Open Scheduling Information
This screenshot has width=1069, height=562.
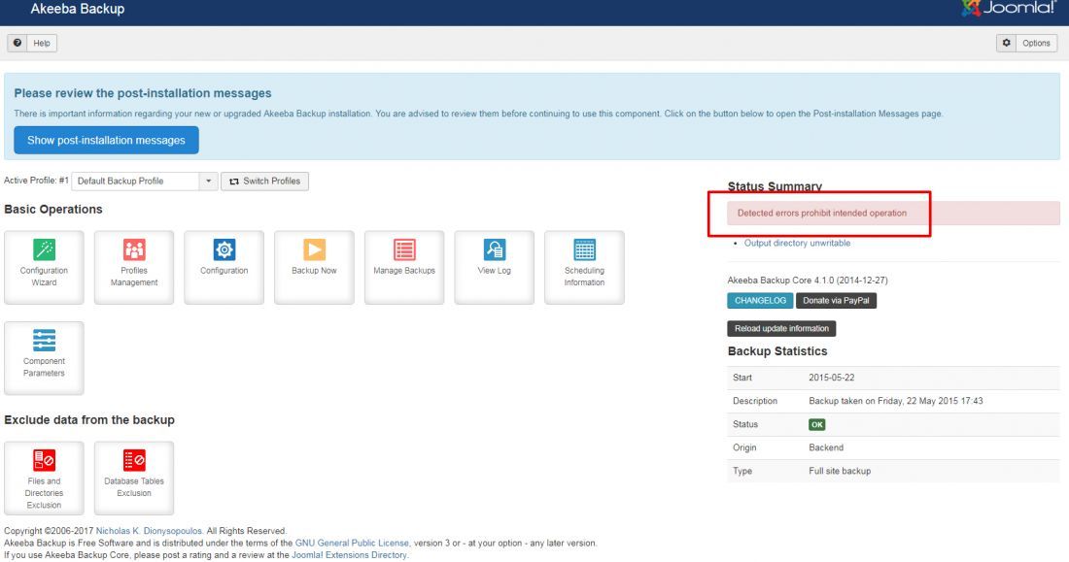pyautogui.click(x=584, y=267)
